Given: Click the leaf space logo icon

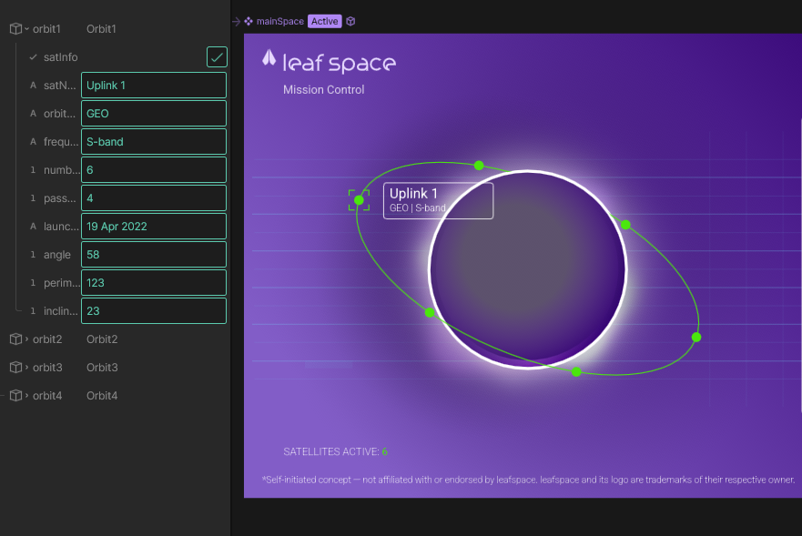Looking at the screenshot, I should coord(269,58).
